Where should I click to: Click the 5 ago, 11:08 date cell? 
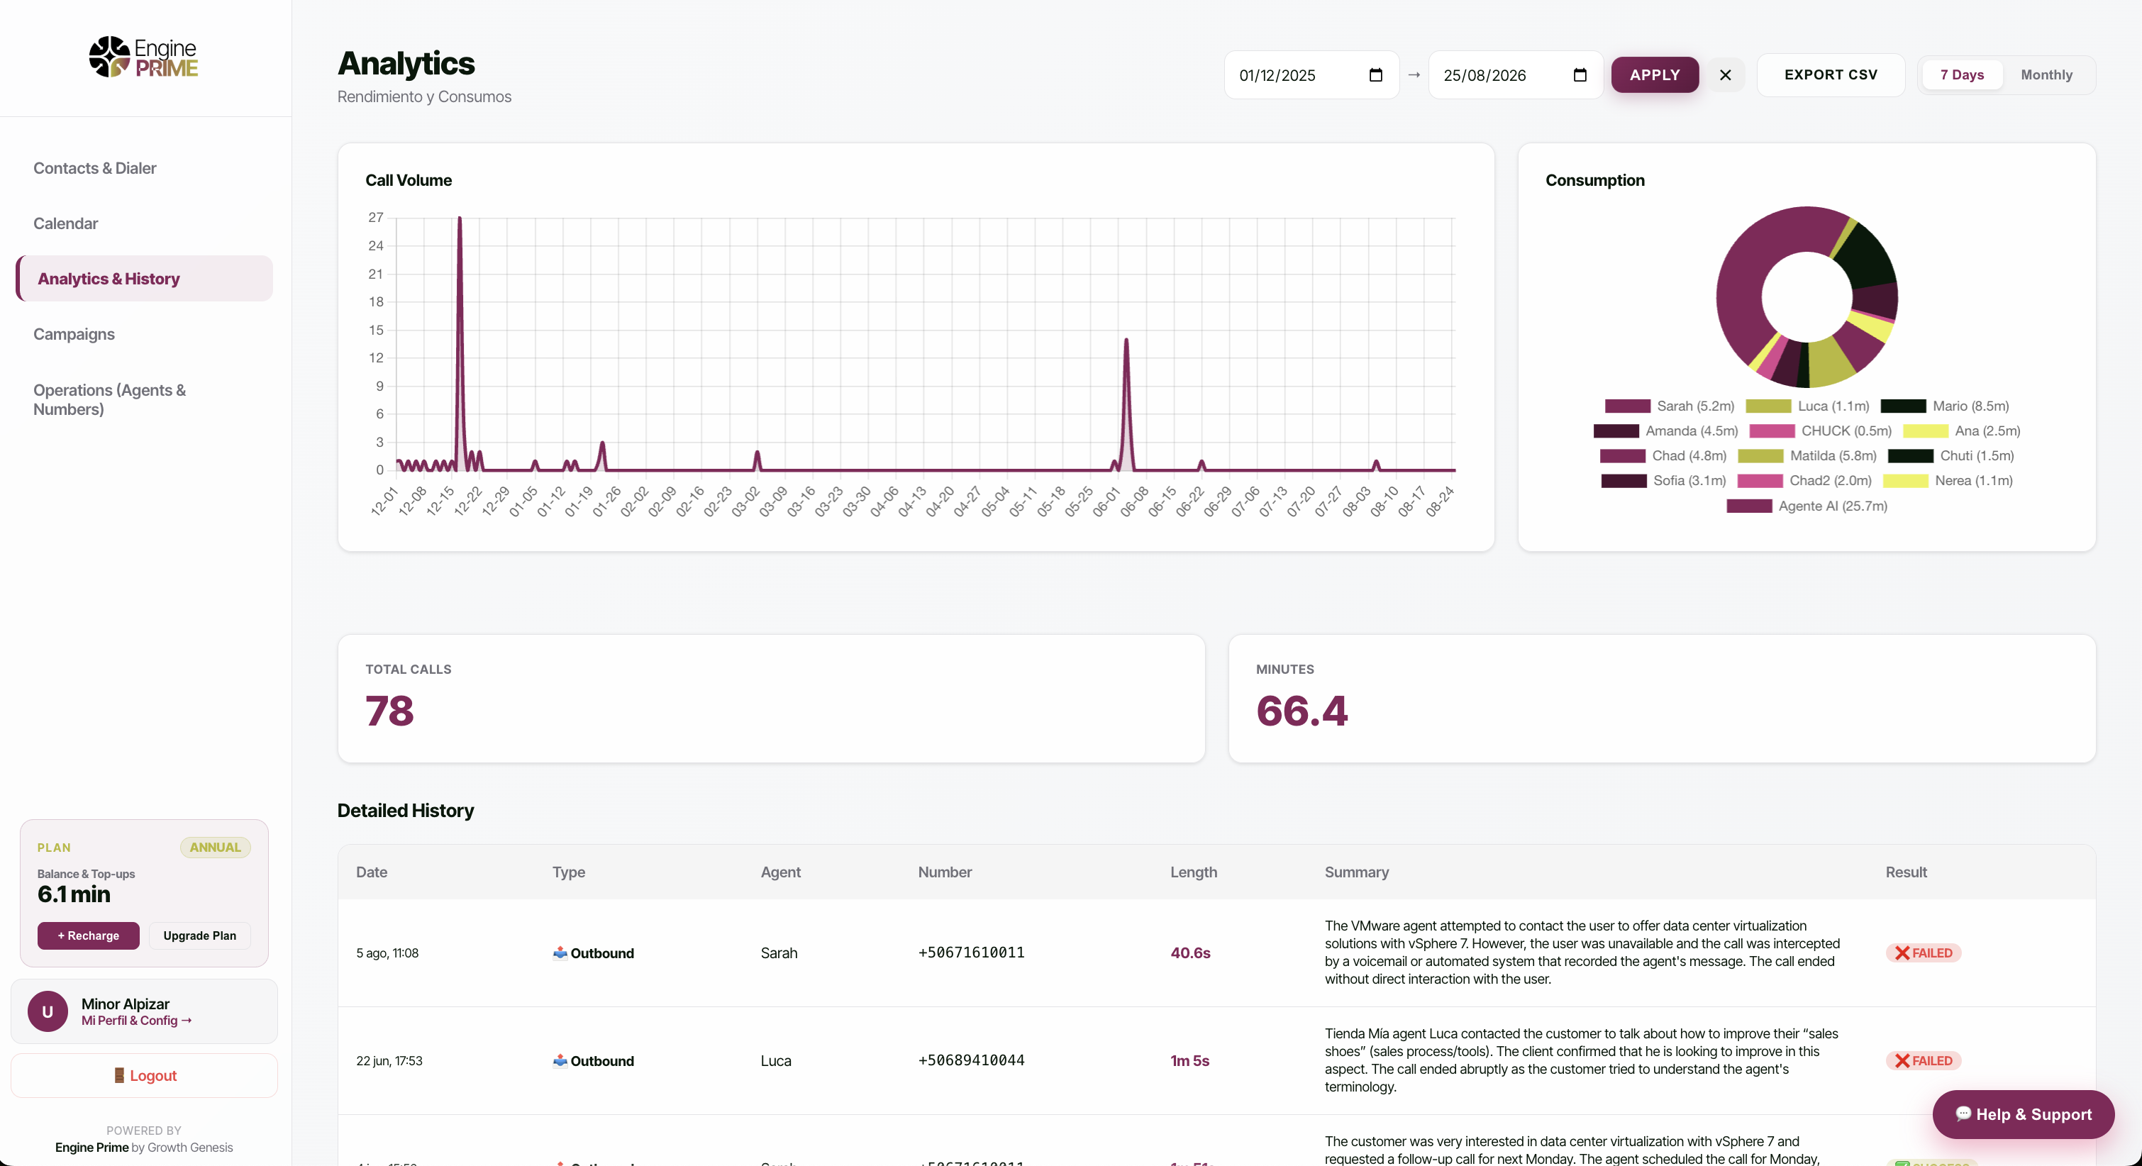click(387, 953)
